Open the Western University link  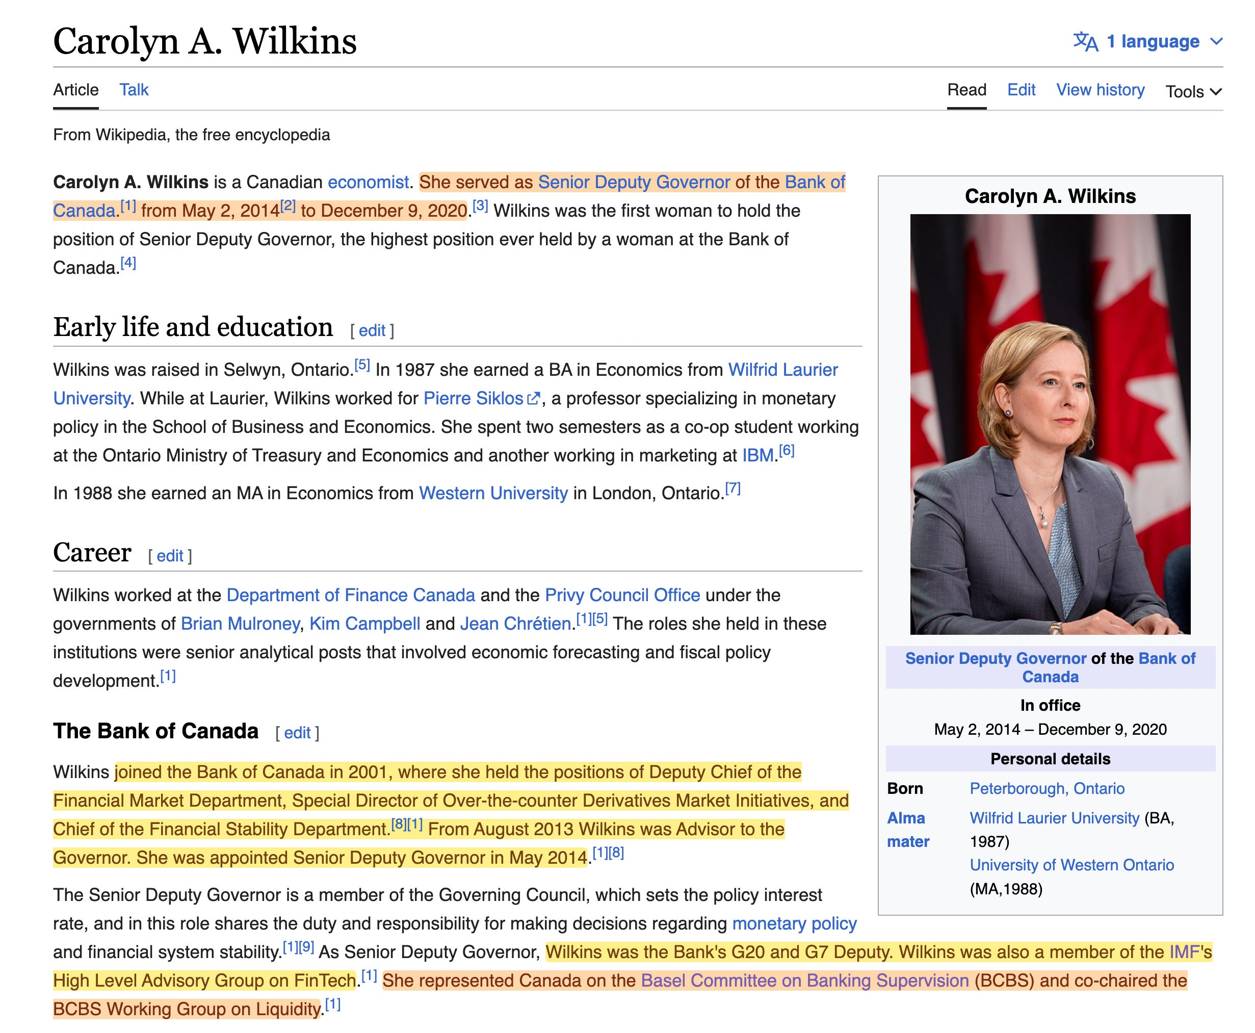[x=493, y=493]
